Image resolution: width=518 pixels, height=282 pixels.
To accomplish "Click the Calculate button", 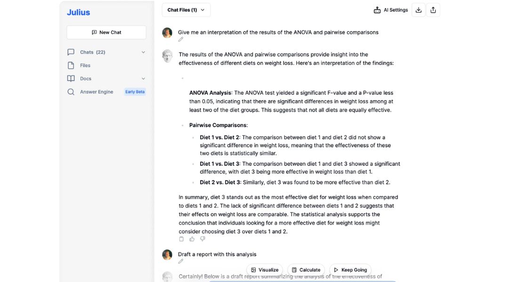I will tap(306, 270).
